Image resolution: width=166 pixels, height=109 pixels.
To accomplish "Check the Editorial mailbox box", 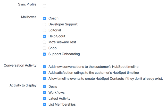I will 44,30.
